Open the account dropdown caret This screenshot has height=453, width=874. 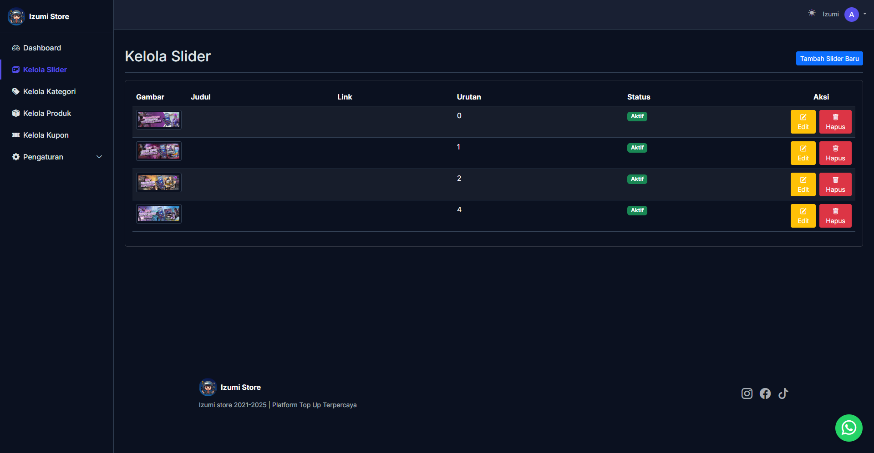click(865, 14)
